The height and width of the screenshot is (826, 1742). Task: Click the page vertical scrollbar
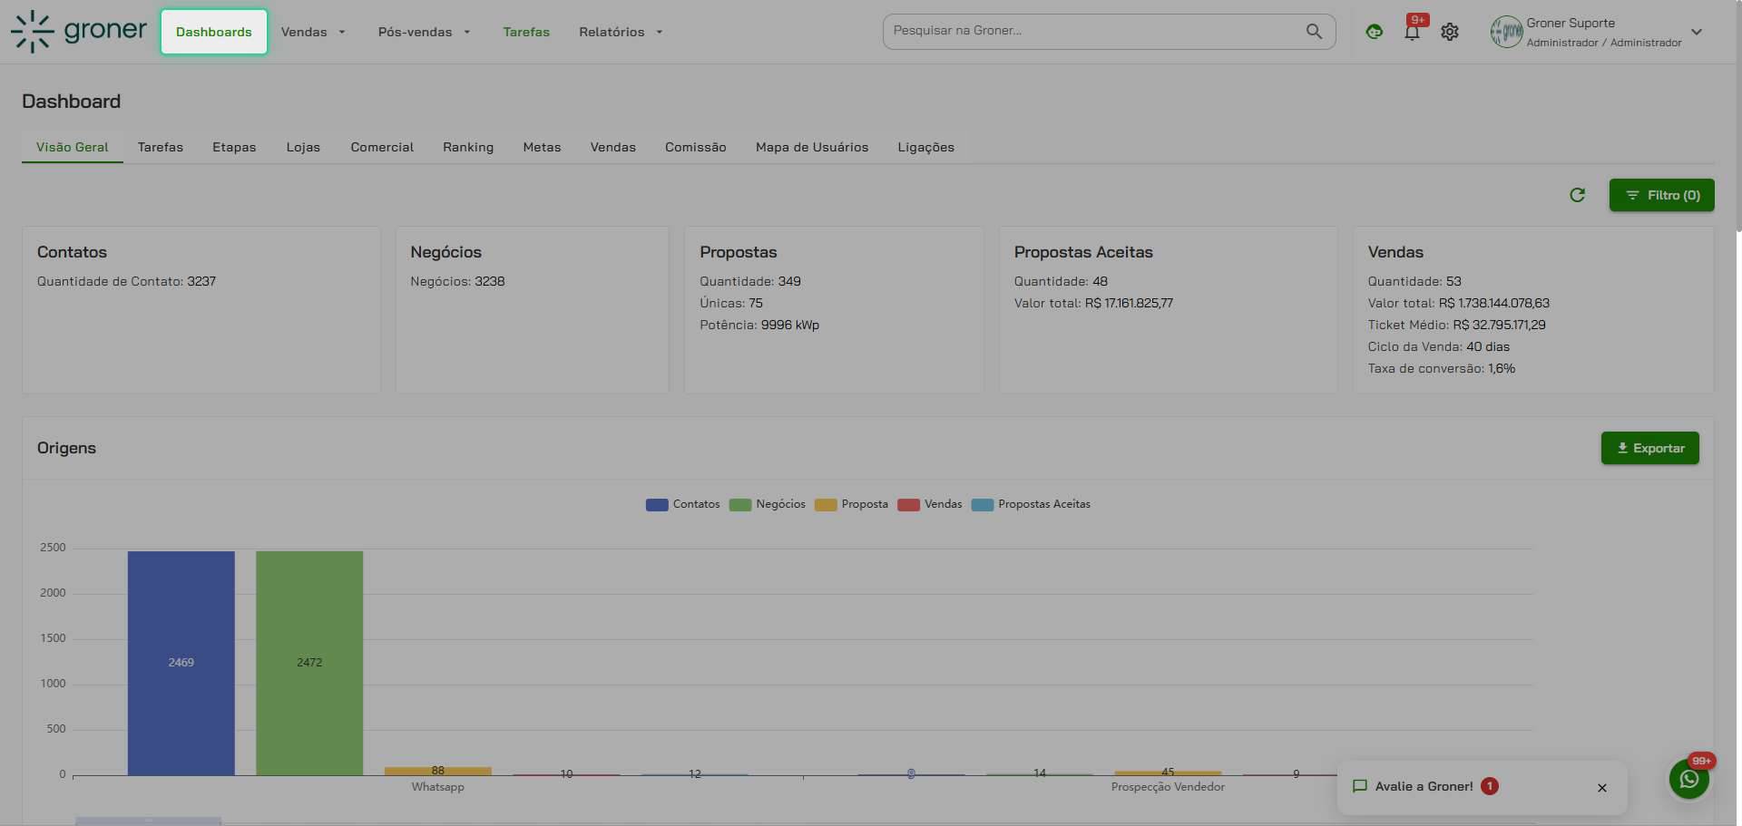point(1737,118)
